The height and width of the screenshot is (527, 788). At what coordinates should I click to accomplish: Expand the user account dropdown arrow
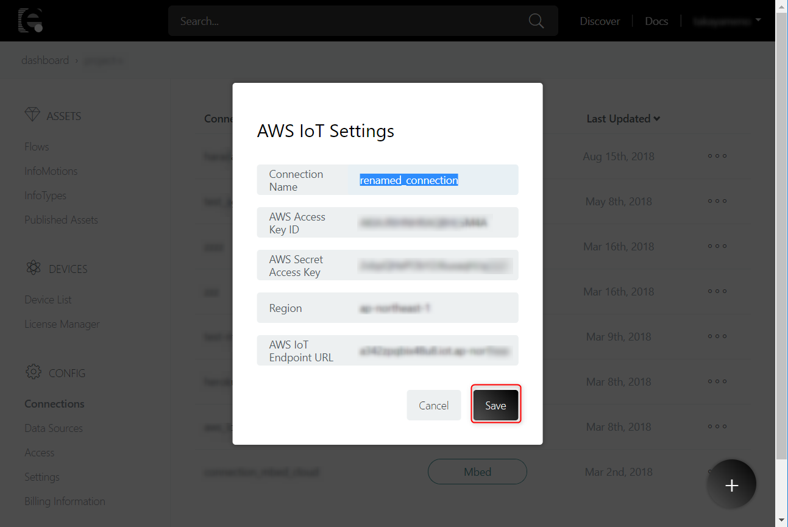[x=758, y=20]
